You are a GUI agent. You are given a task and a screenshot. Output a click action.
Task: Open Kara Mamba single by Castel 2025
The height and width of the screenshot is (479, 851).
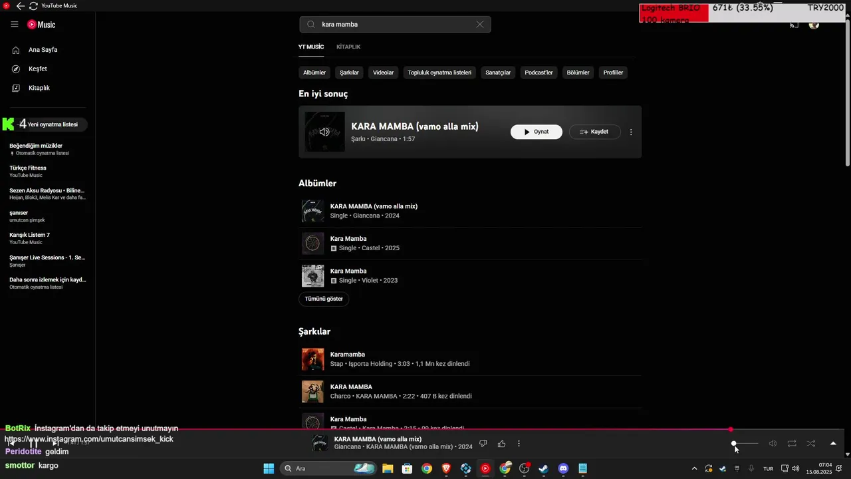coord(470,243)
